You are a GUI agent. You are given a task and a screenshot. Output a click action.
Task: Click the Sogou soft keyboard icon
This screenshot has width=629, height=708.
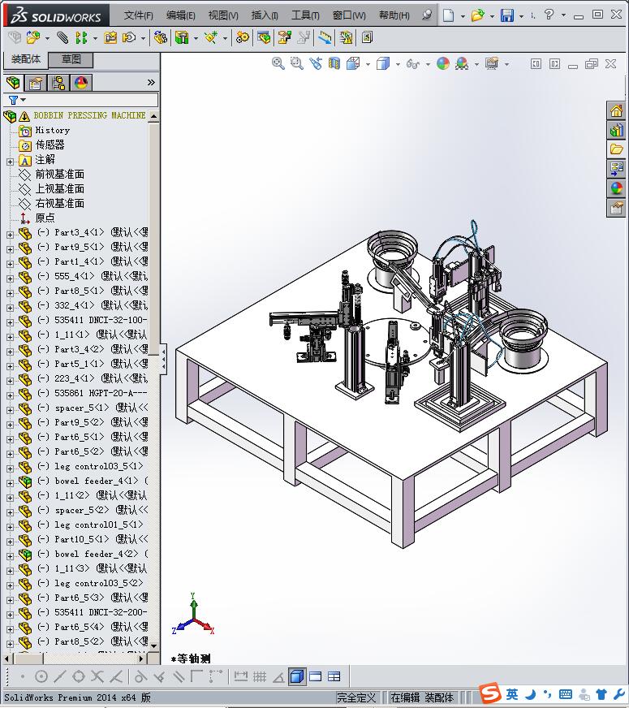tap(566, 694)
